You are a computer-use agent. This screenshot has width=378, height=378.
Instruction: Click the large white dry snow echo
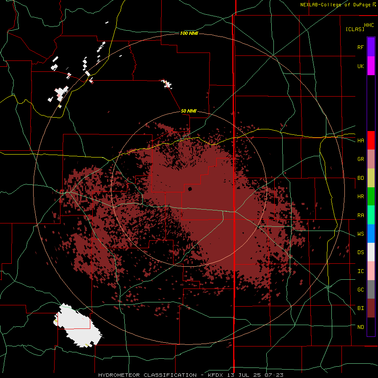[x=78, y=325]
